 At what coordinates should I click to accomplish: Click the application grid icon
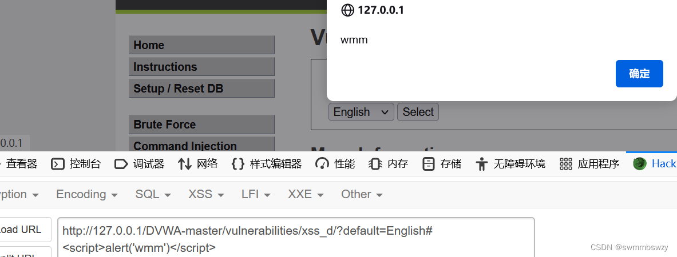[x=565, y=164]
